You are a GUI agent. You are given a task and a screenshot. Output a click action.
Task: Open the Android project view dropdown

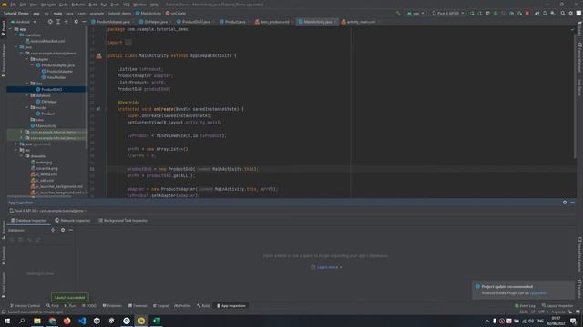tap(23, 22)
